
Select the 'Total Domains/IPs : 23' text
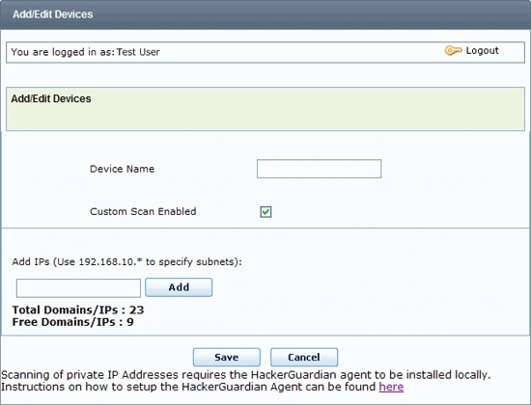[x=78, y=310]
